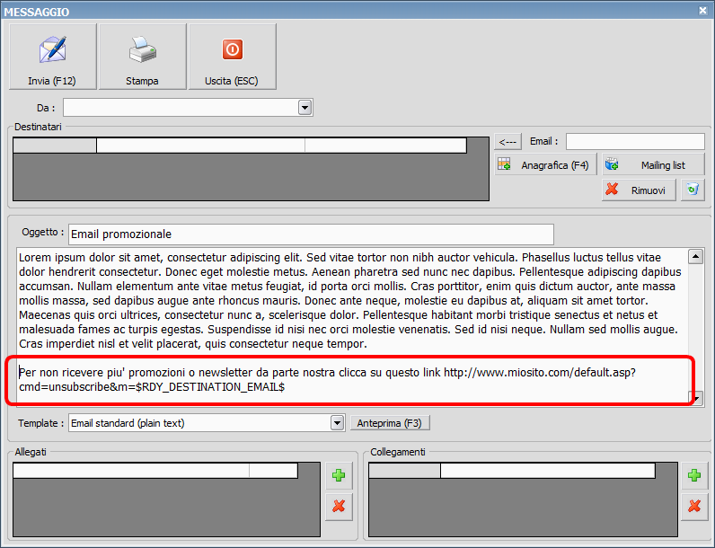715x548 pixels.
Task: Delete attachment with red X in Allegati
Action: coord(339,506)
